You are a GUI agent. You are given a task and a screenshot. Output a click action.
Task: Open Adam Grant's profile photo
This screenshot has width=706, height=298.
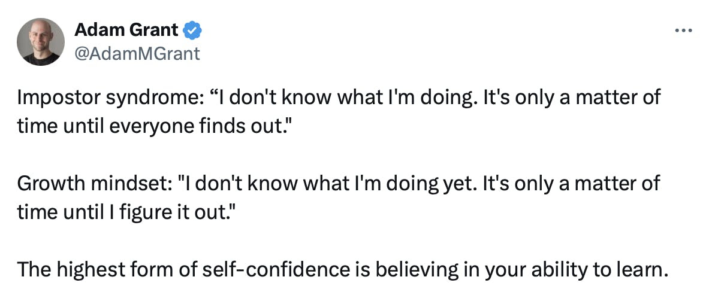41,41
